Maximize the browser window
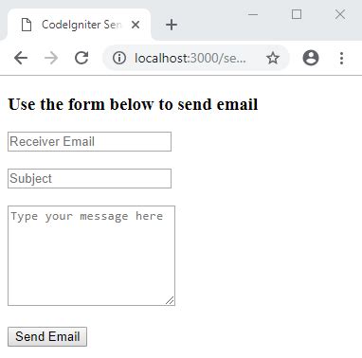The height and width of the screenshot is (358, 362). [297, 14]
